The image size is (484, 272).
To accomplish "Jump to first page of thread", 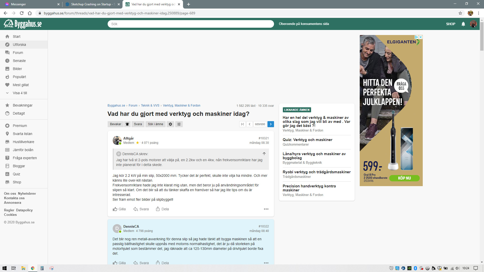I will click(242, 124).
